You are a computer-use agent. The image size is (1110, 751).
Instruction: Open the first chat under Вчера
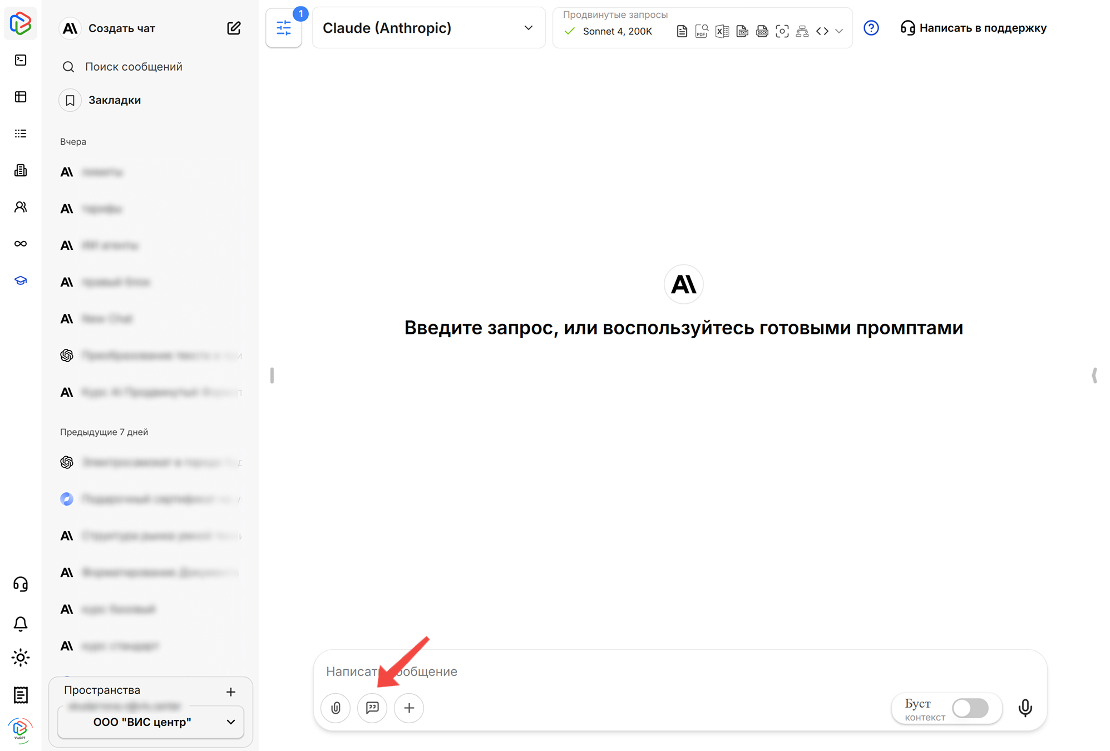150,172
